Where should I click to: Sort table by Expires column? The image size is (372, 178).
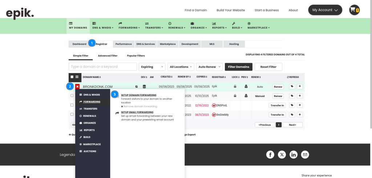(202, 77)
